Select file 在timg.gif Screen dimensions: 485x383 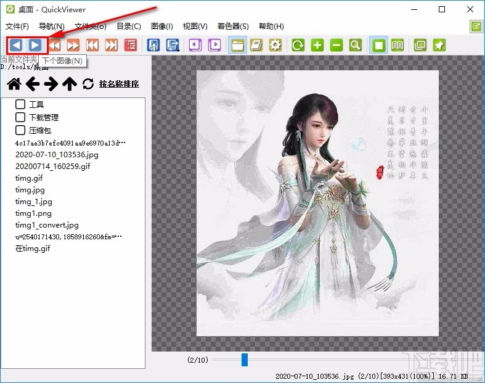click(33, 249)
